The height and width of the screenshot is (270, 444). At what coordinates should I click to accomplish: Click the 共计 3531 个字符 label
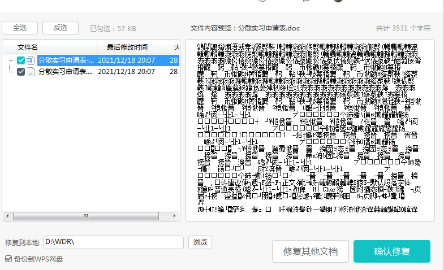(x=403, y=28)
